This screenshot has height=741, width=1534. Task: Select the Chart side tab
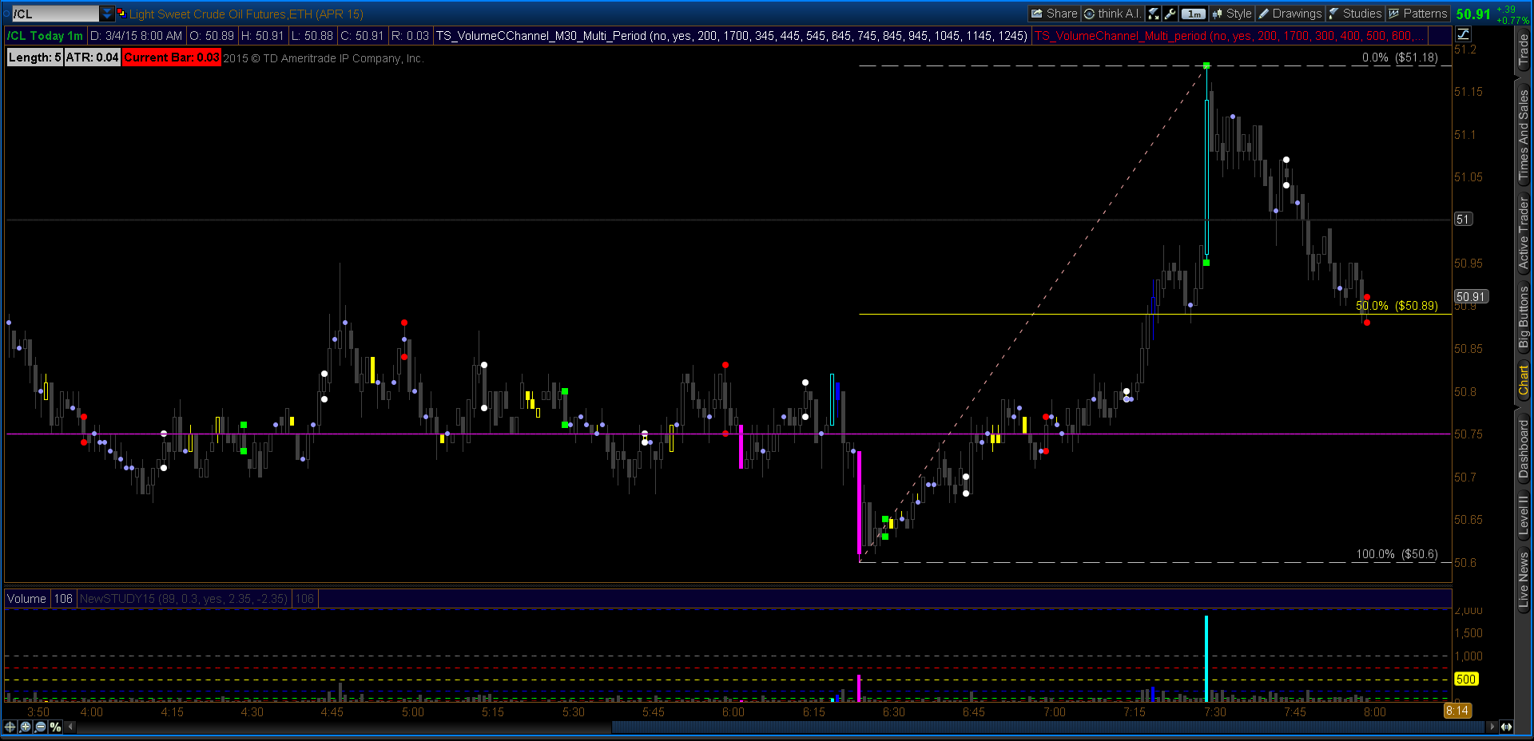click(x=1524, y=381)
